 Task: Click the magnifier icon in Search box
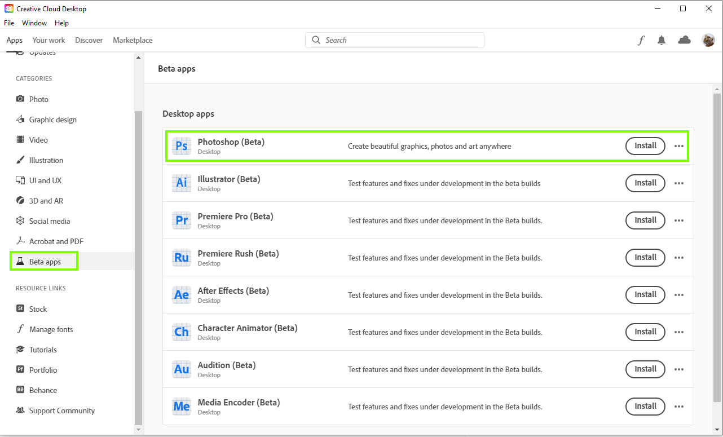pyautogui.click(x=316, y=40)
